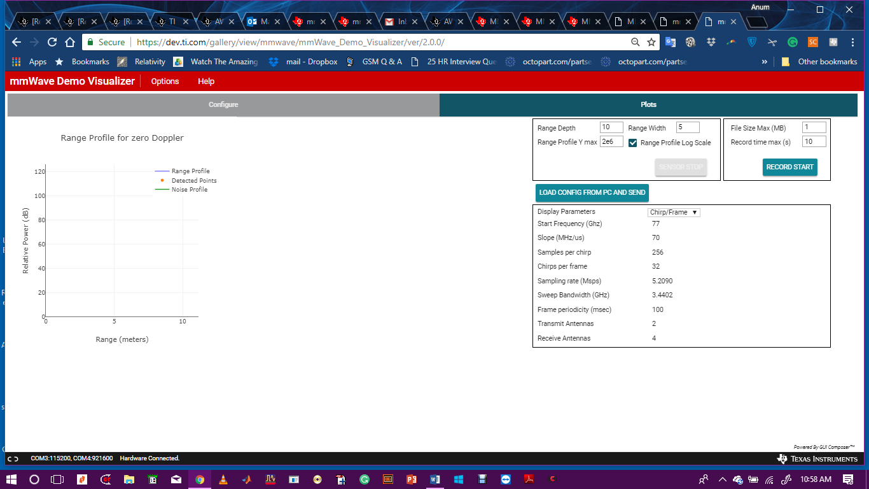This screenshot has height=489, width=869.
Task: Click the Range Depth input field
Action: pos(611,127)
